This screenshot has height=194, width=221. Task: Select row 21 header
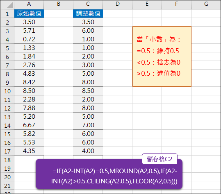point(7,185)
